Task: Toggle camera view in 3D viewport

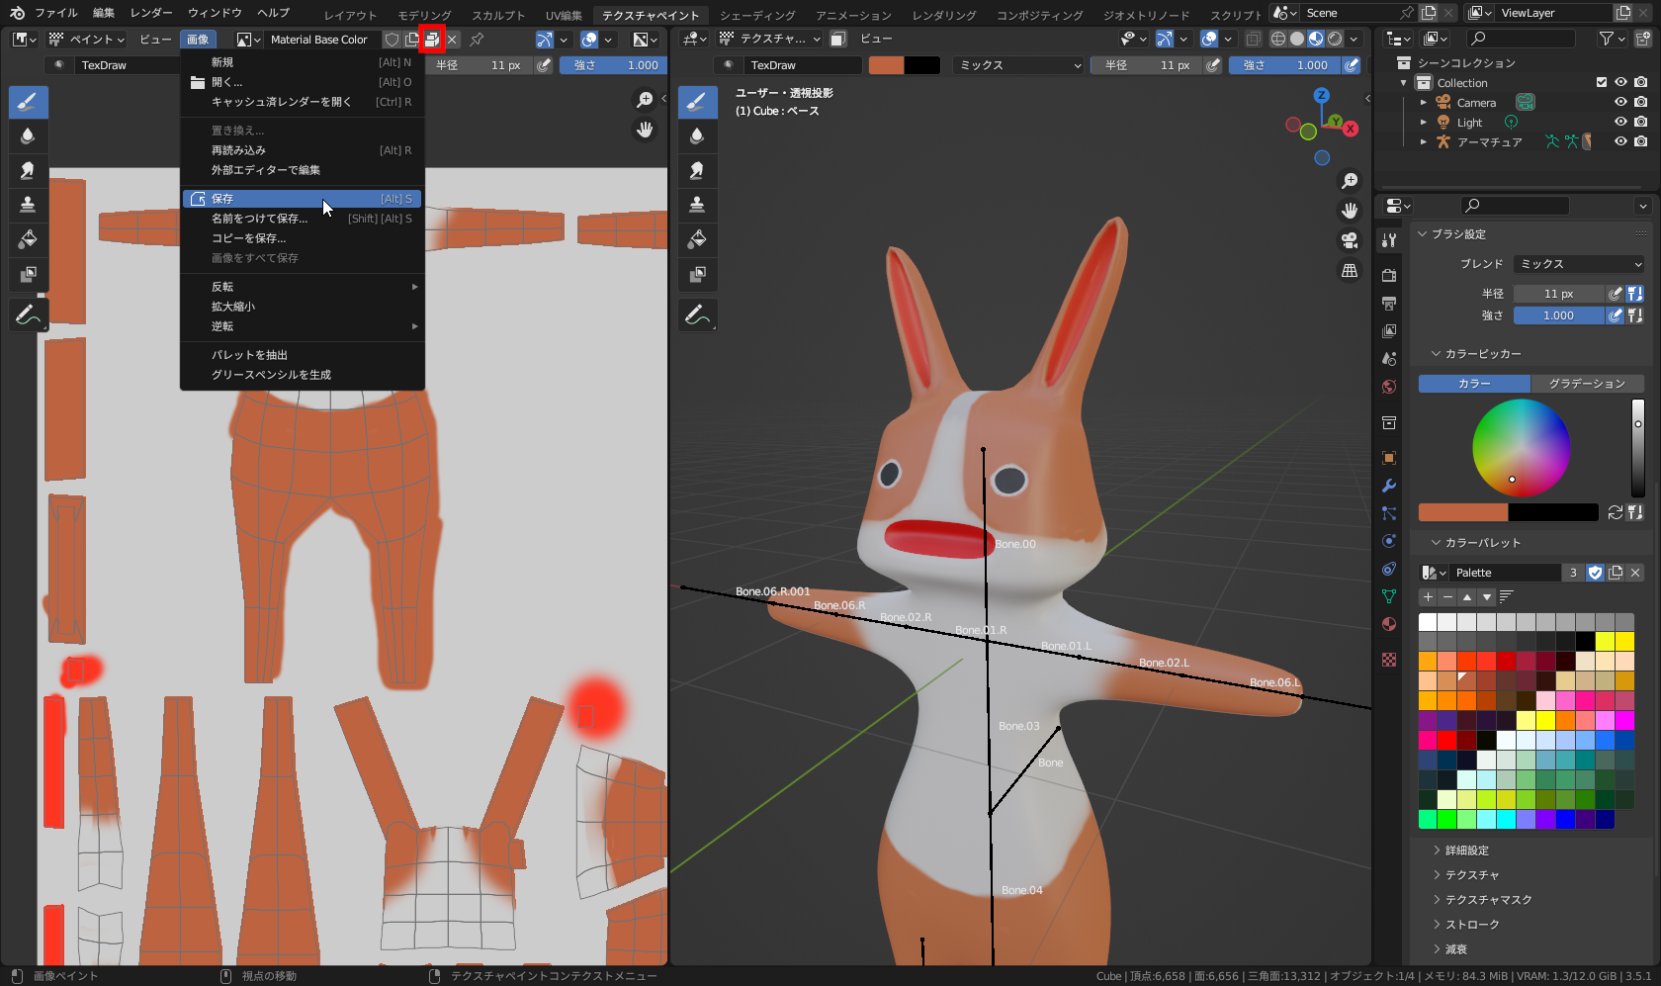Action: [x=1350, y=240]
